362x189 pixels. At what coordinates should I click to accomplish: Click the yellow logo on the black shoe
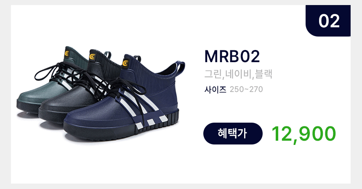point(92,56)
